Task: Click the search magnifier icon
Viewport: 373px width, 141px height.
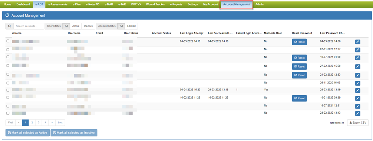Action: coord(10,26)
